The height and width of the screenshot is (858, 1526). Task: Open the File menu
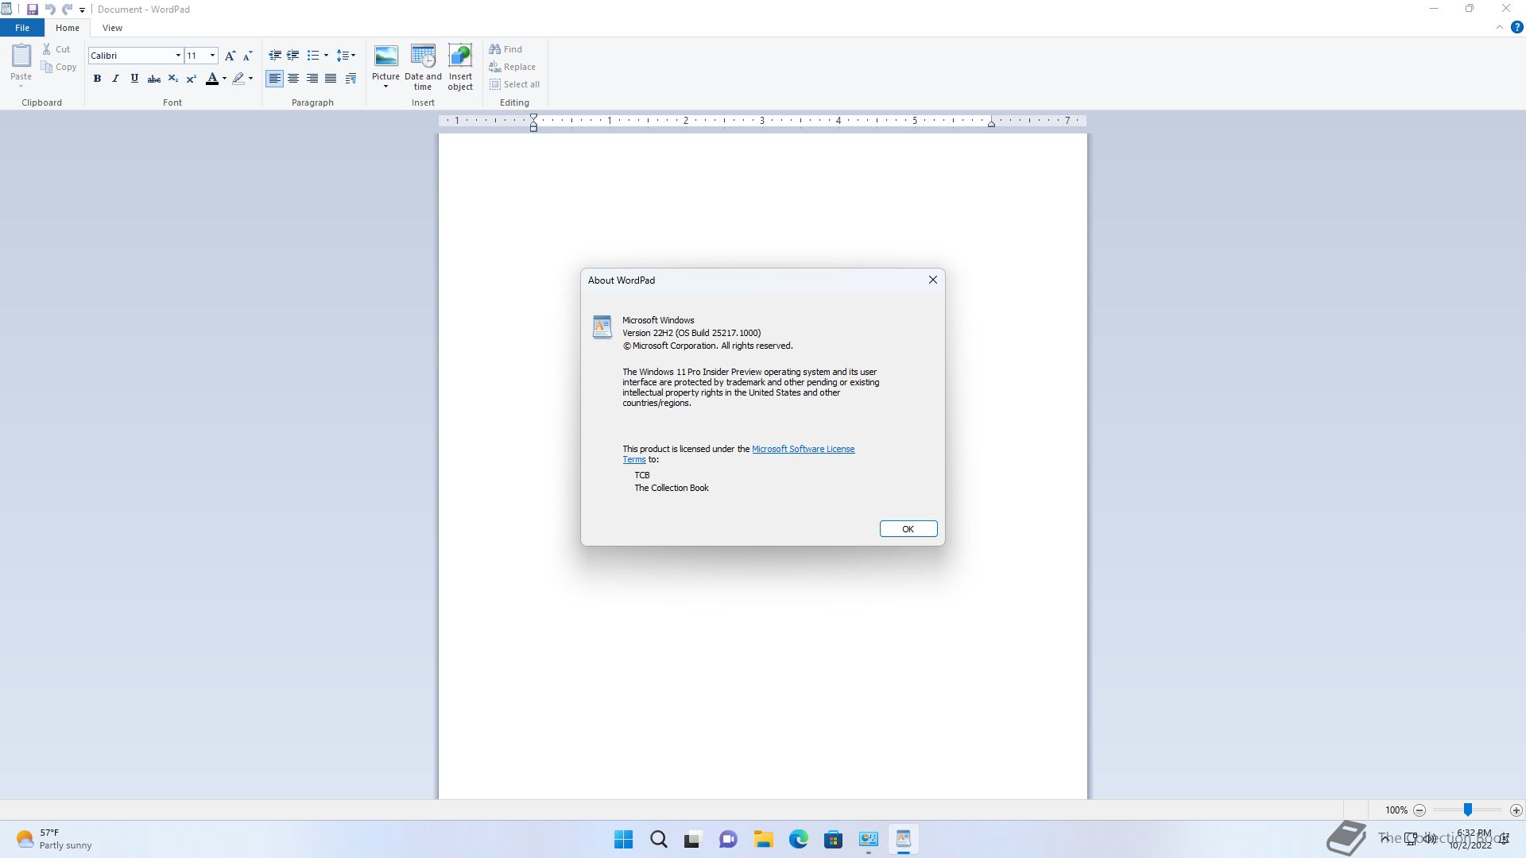pyautogui.click(x=22, y=28)
